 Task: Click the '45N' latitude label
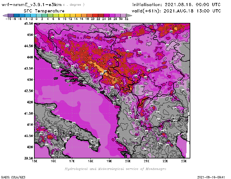30,35
